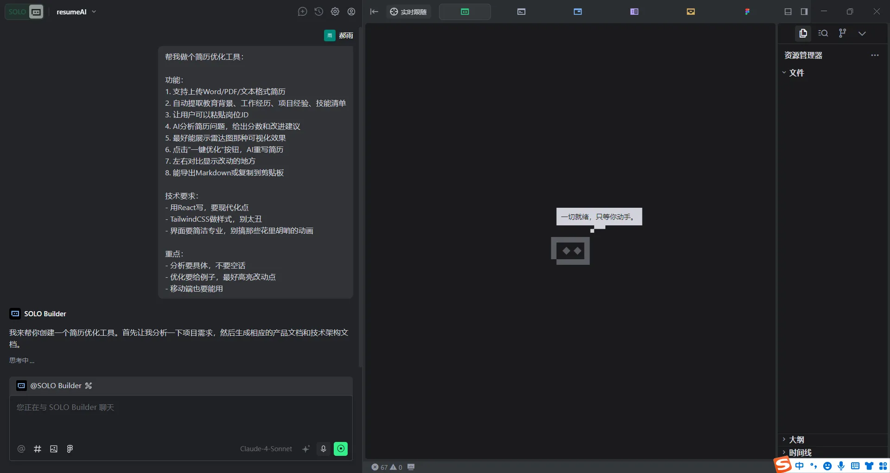Open the resumeAI project dropdown
This screenshot has width=890, height=473.
tap(76, 12)
